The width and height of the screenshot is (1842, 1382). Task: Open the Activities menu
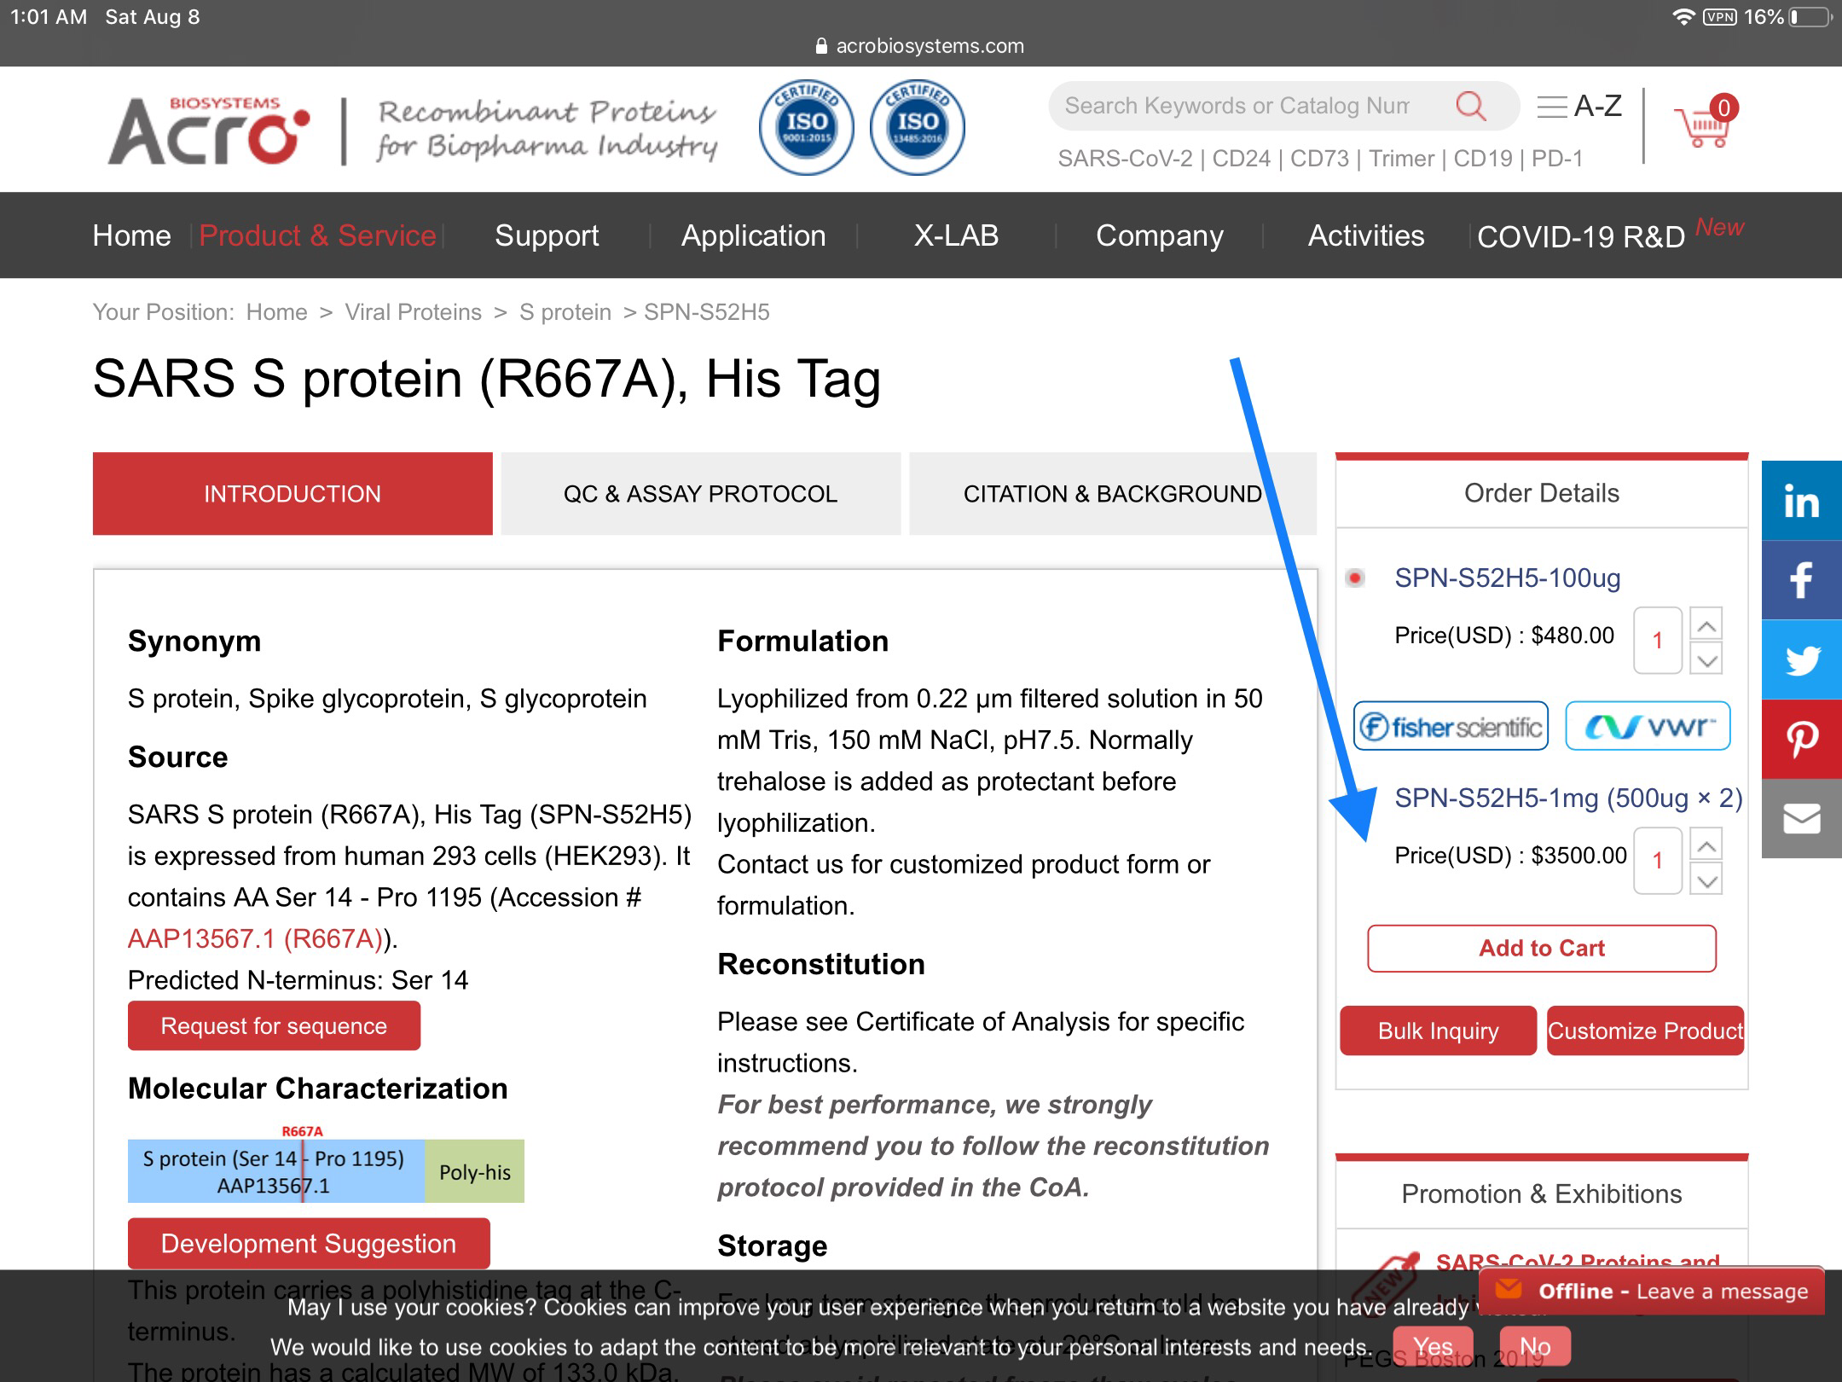click(1366, 235)
